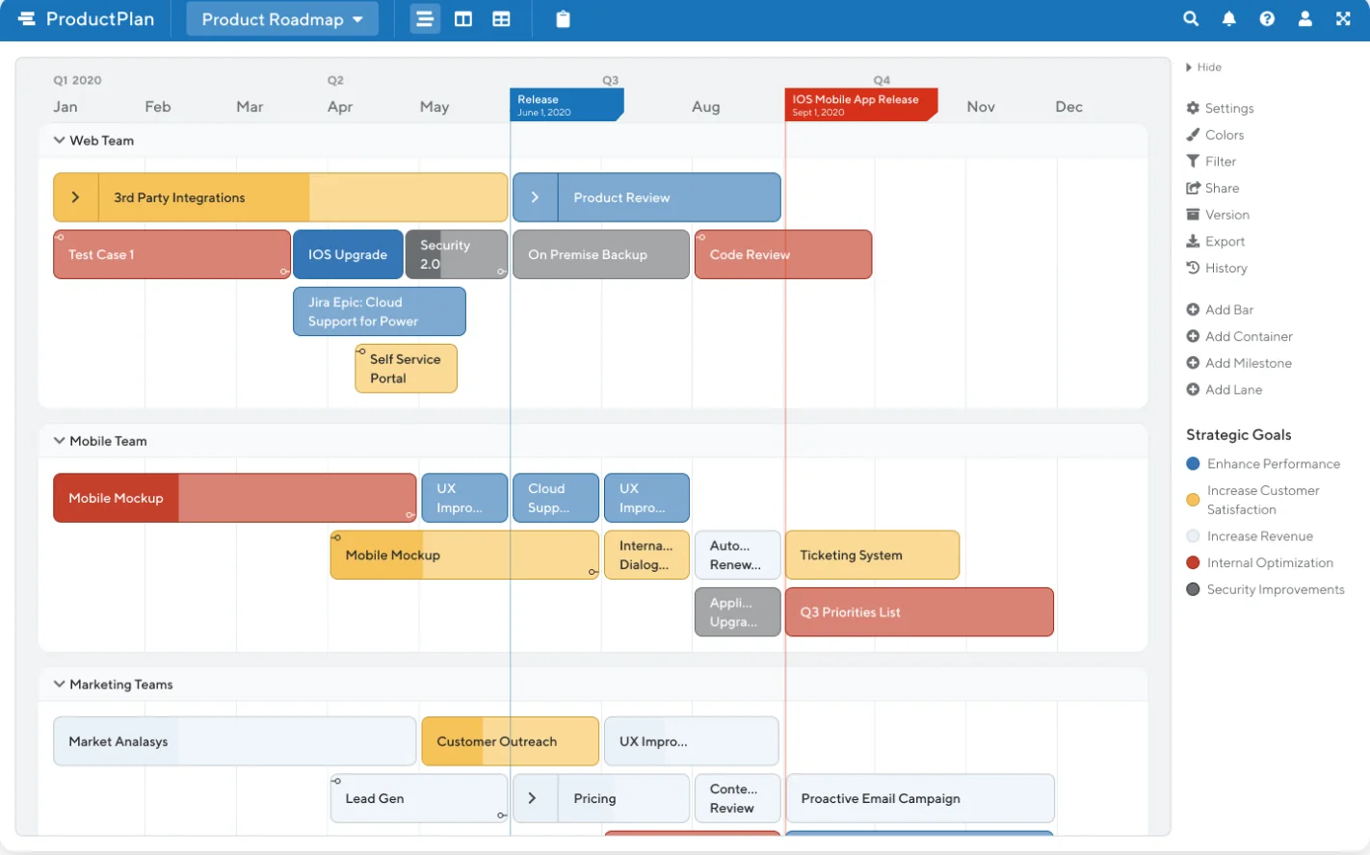Screen dimensions: 1370x855
Task: Open the Filter option
Action: point(1211,162)
